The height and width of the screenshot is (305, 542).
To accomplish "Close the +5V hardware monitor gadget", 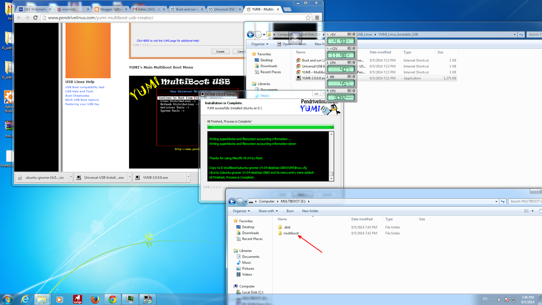I will (x=354, y=34).
